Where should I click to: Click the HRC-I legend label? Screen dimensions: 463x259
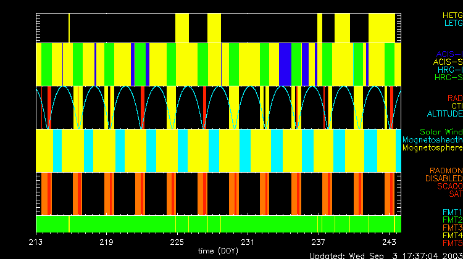450,70
